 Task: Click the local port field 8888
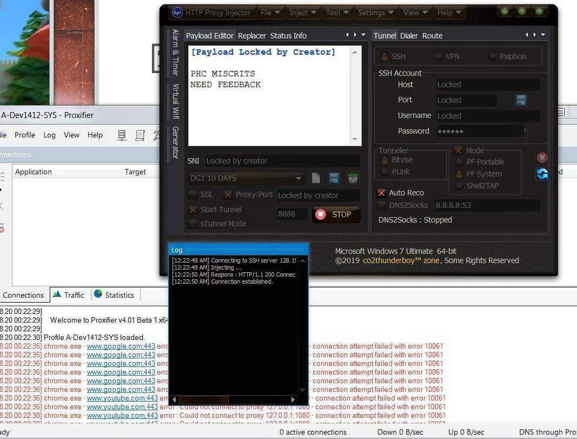(x=292, y=214)
